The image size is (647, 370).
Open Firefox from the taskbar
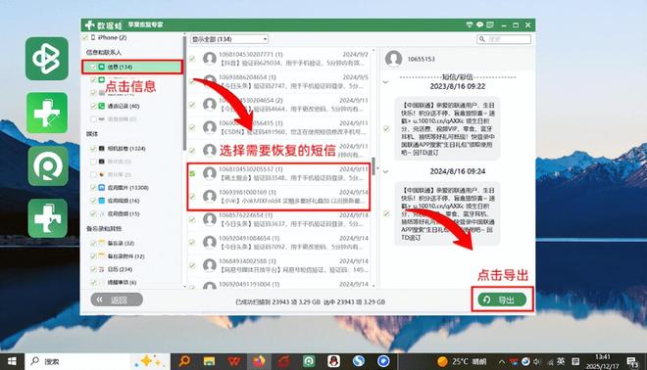(x=259, y=361)
